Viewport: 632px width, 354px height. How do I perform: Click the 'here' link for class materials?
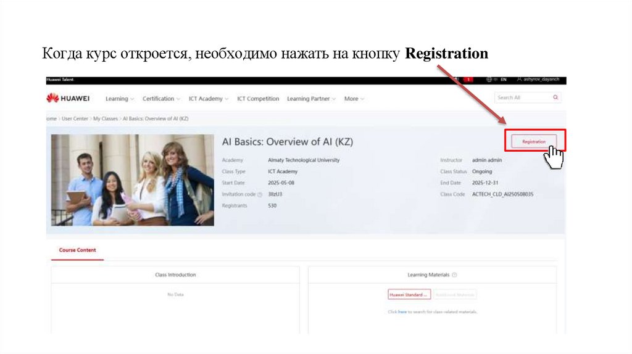402,311
